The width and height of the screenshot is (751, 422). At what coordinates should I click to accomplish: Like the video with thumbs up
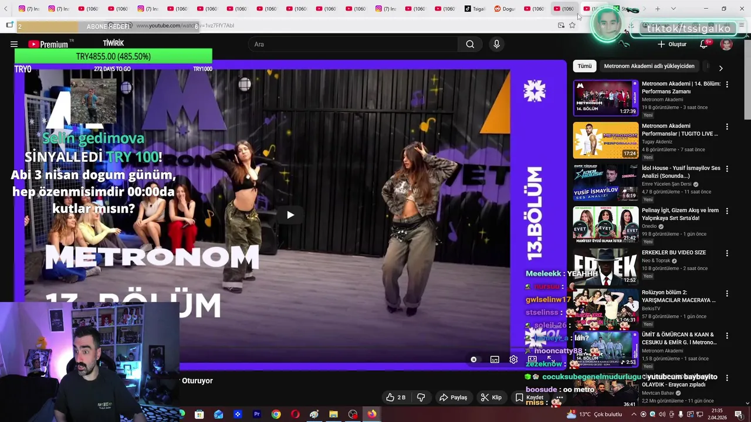(x=395, y=397)
